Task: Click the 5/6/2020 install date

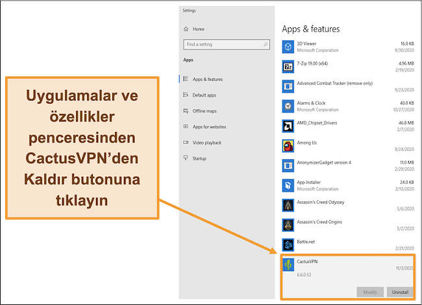Action: pos(405,209)
